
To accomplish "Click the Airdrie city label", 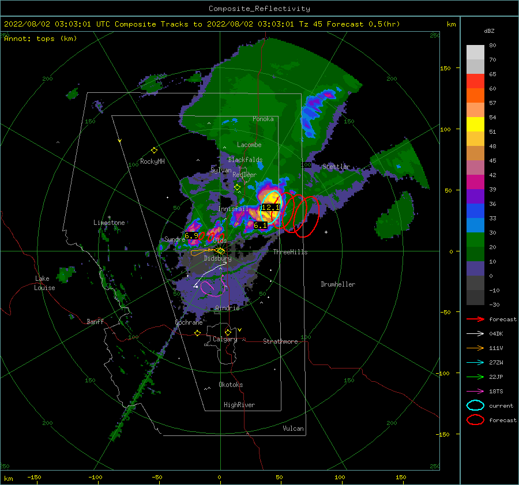I will click(x=227, y=308).
